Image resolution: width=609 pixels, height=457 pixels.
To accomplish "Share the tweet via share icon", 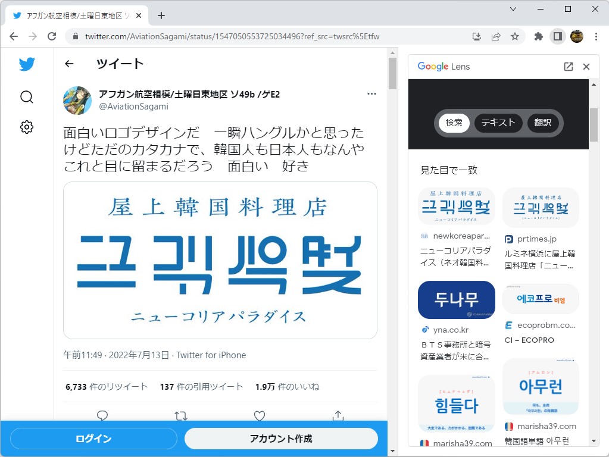I will (x=338, y=415).
